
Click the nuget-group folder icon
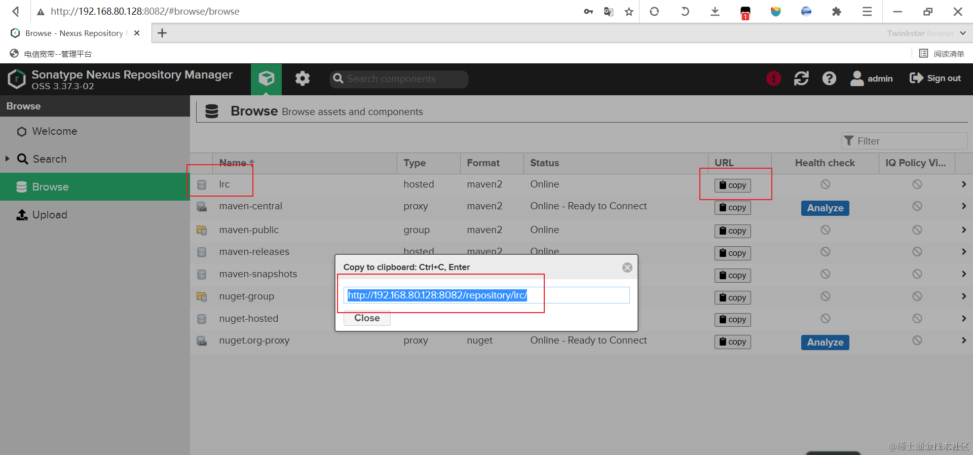point(202,296)
